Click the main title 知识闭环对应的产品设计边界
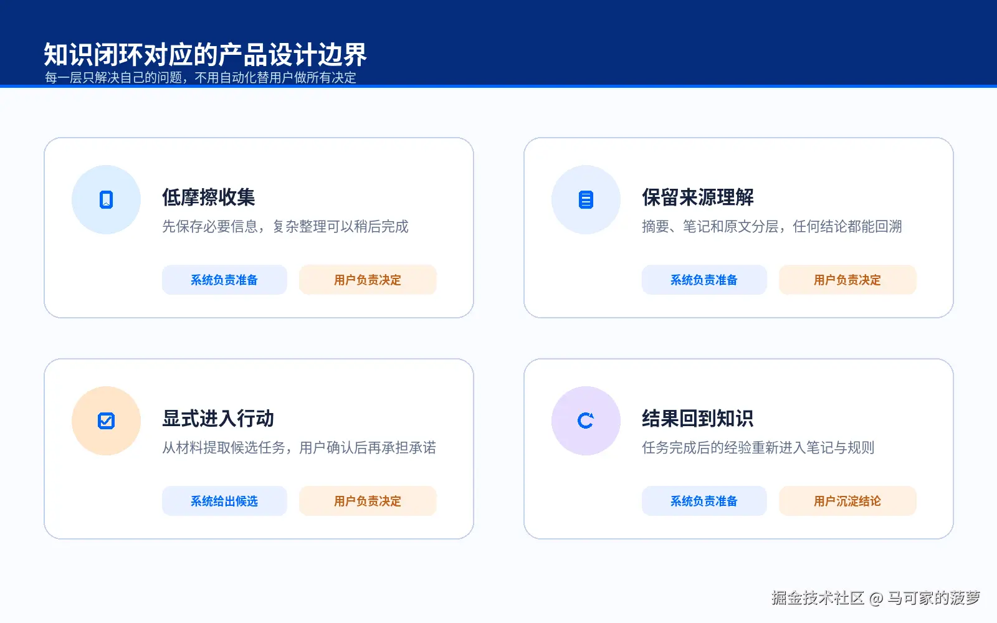 pyautogui.click(x=206, y=55)
